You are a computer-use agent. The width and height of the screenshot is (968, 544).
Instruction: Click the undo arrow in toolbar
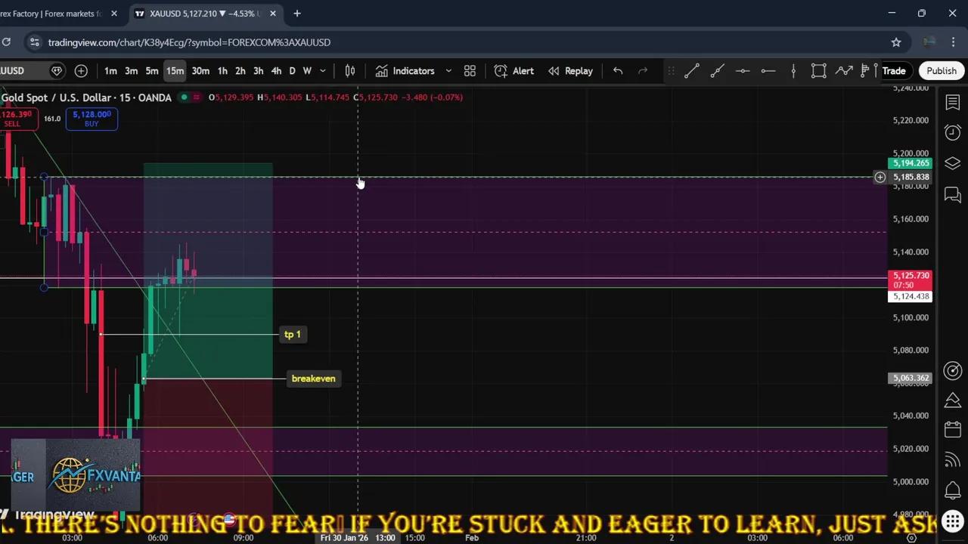(x=618, y=71)
